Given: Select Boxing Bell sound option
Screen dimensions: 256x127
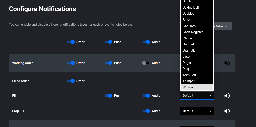Looking at the screenshot, I should tap(196, 8).
